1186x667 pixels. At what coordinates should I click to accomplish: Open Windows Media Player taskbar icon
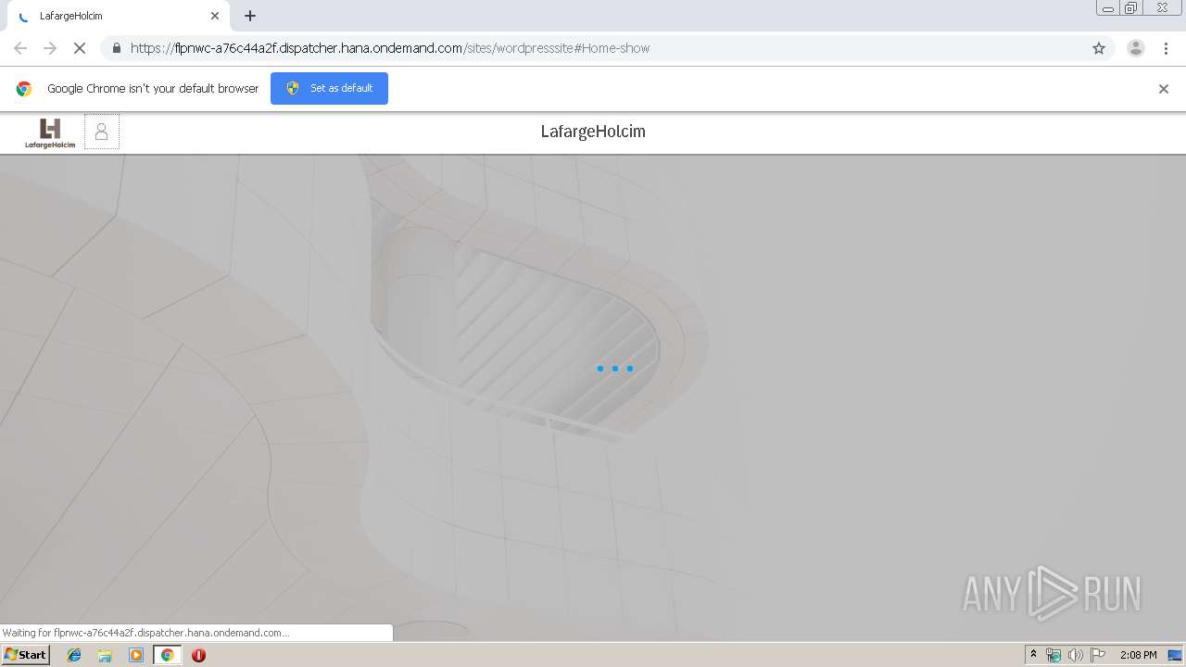coord(136,655)
